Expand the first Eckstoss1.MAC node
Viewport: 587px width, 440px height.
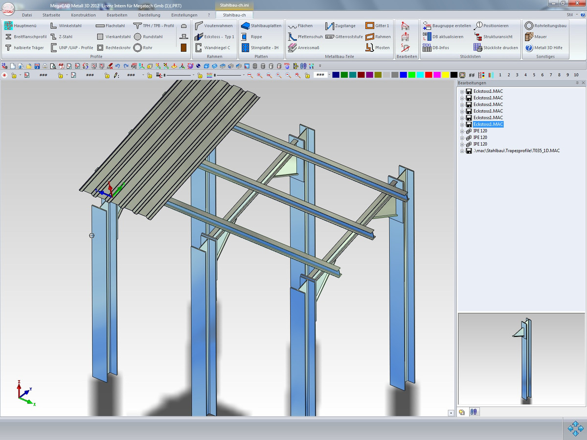pos(462,91)
